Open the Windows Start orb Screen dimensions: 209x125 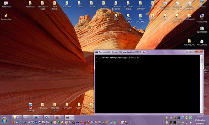(4, 120)
